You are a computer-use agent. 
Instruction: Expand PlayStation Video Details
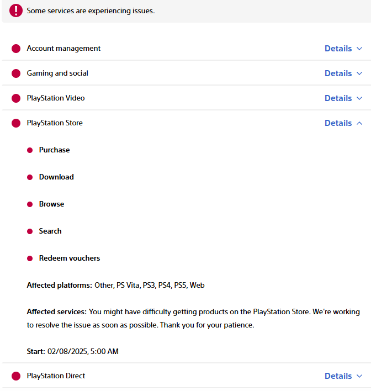pyautogui.click(x=343, y=98)
